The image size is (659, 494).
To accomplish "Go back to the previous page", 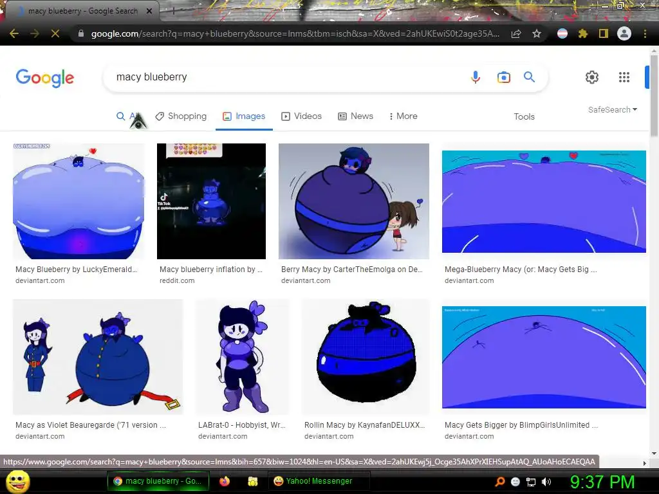I will (14, 33).
